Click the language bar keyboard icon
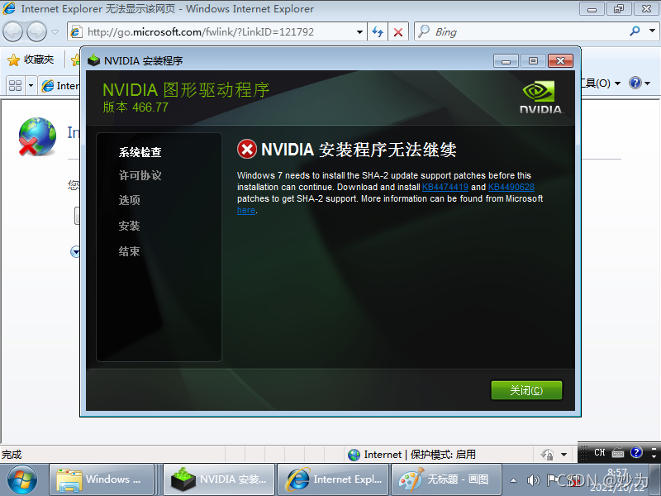661x496 pixels. pyautogui.click(x=618, y=453)
